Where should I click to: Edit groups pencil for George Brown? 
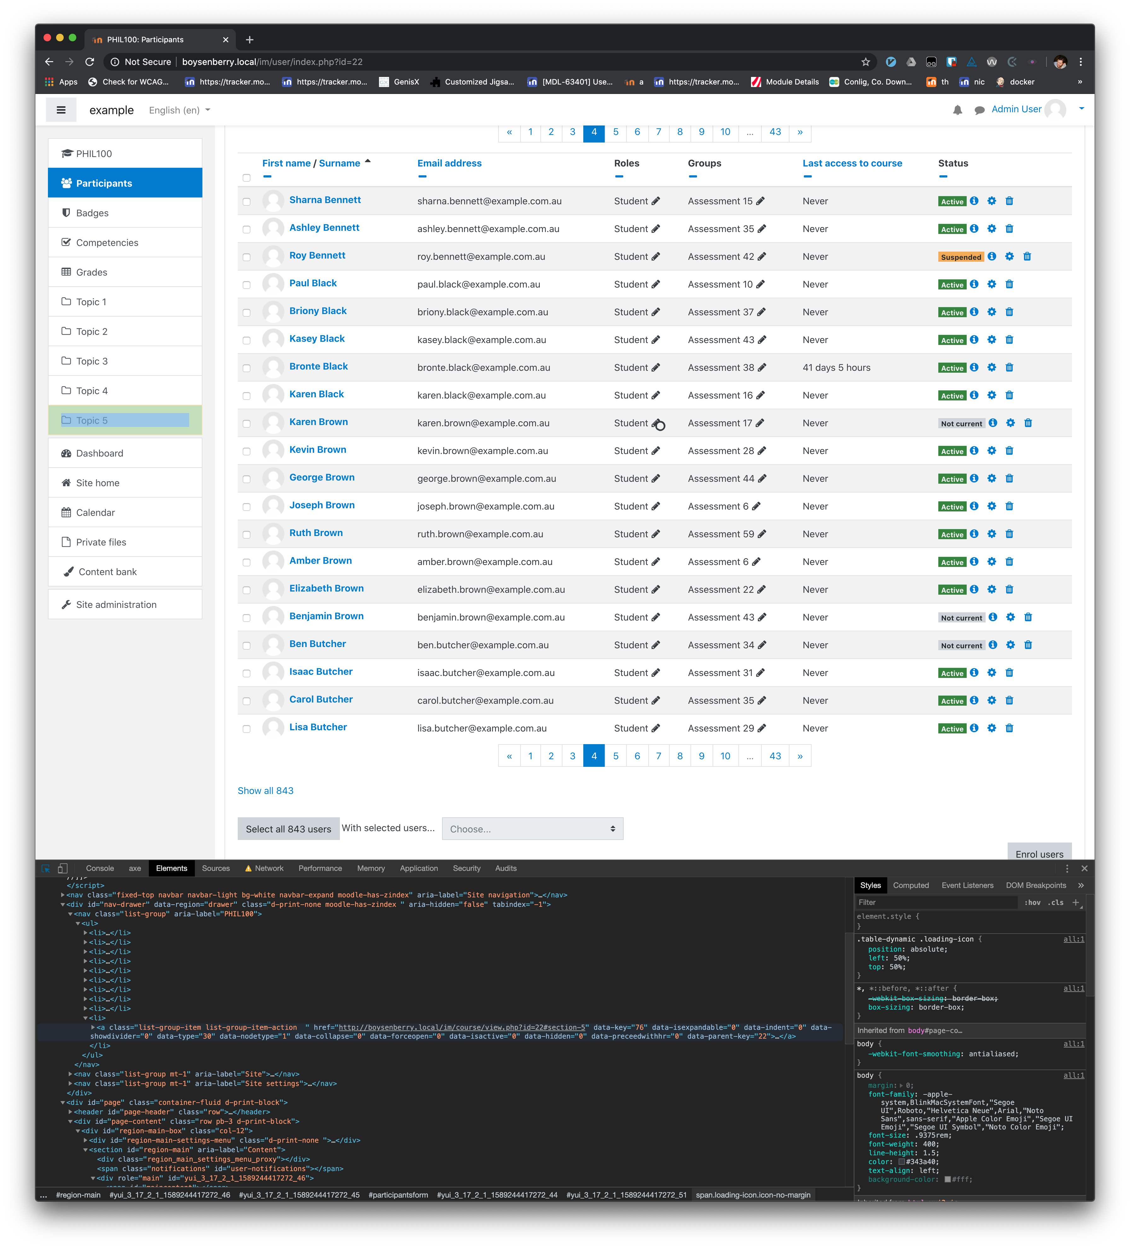tap(762, 479)
